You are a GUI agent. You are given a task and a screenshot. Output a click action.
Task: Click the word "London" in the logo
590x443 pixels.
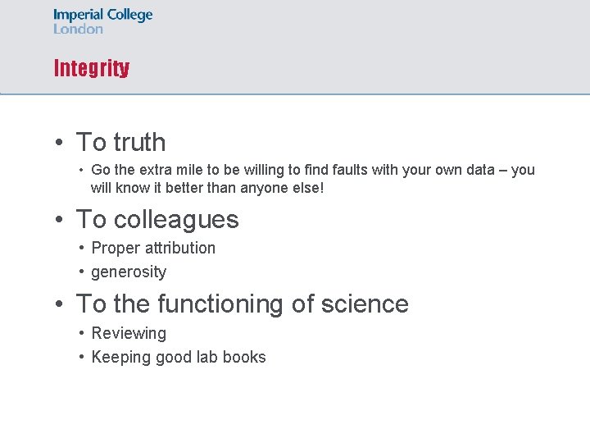(x=78, y=29)
